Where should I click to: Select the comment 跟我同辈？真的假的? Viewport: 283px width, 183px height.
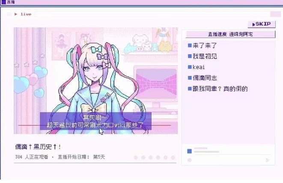point(217,89)
